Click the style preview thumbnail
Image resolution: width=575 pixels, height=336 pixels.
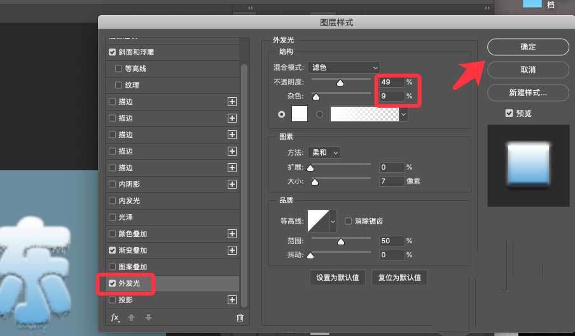(528, 165)
